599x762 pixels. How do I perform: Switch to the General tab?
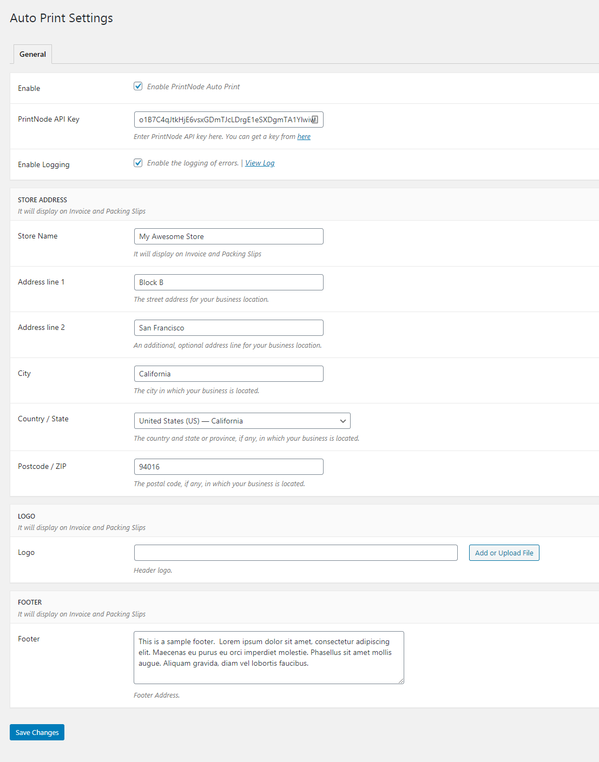(32, 54)
